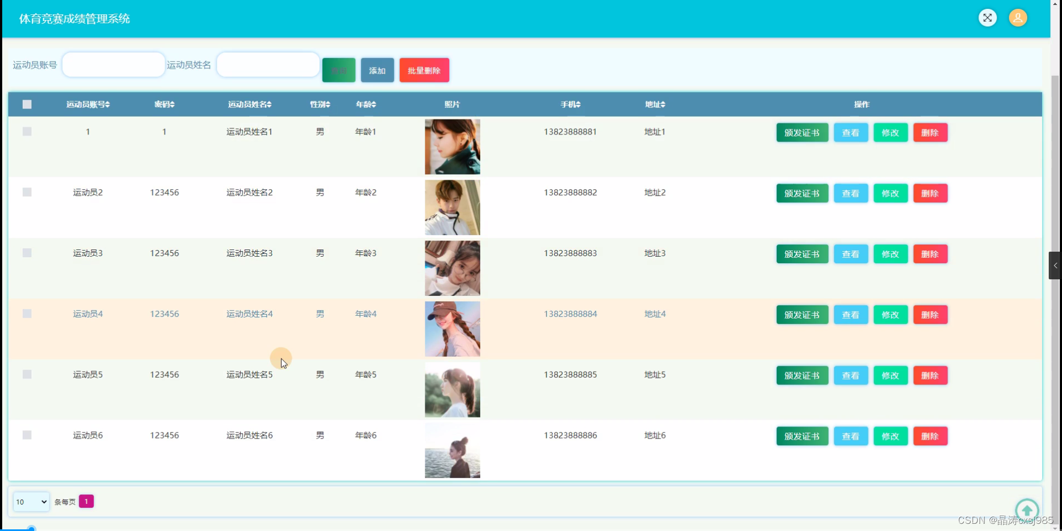Edit 运动员2 using 修改 button
This screenshot has width=1062, height=531.
(x=891, y=194)
